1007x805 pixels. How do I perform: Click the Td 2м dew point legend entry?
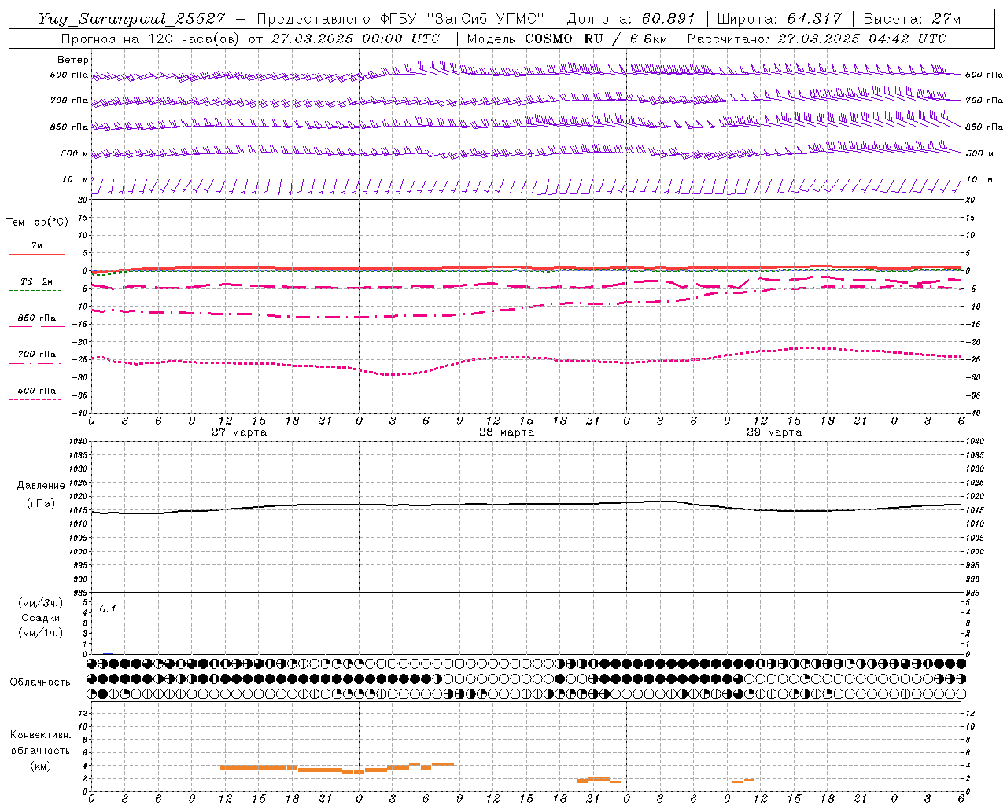(x=37, y=281)
